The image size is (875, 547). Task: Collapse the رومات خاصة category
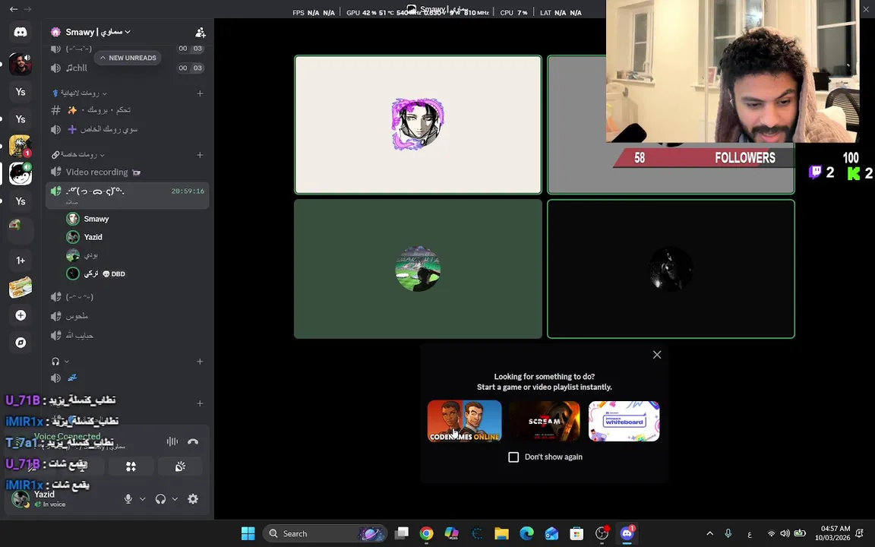[x=78, y=155]
